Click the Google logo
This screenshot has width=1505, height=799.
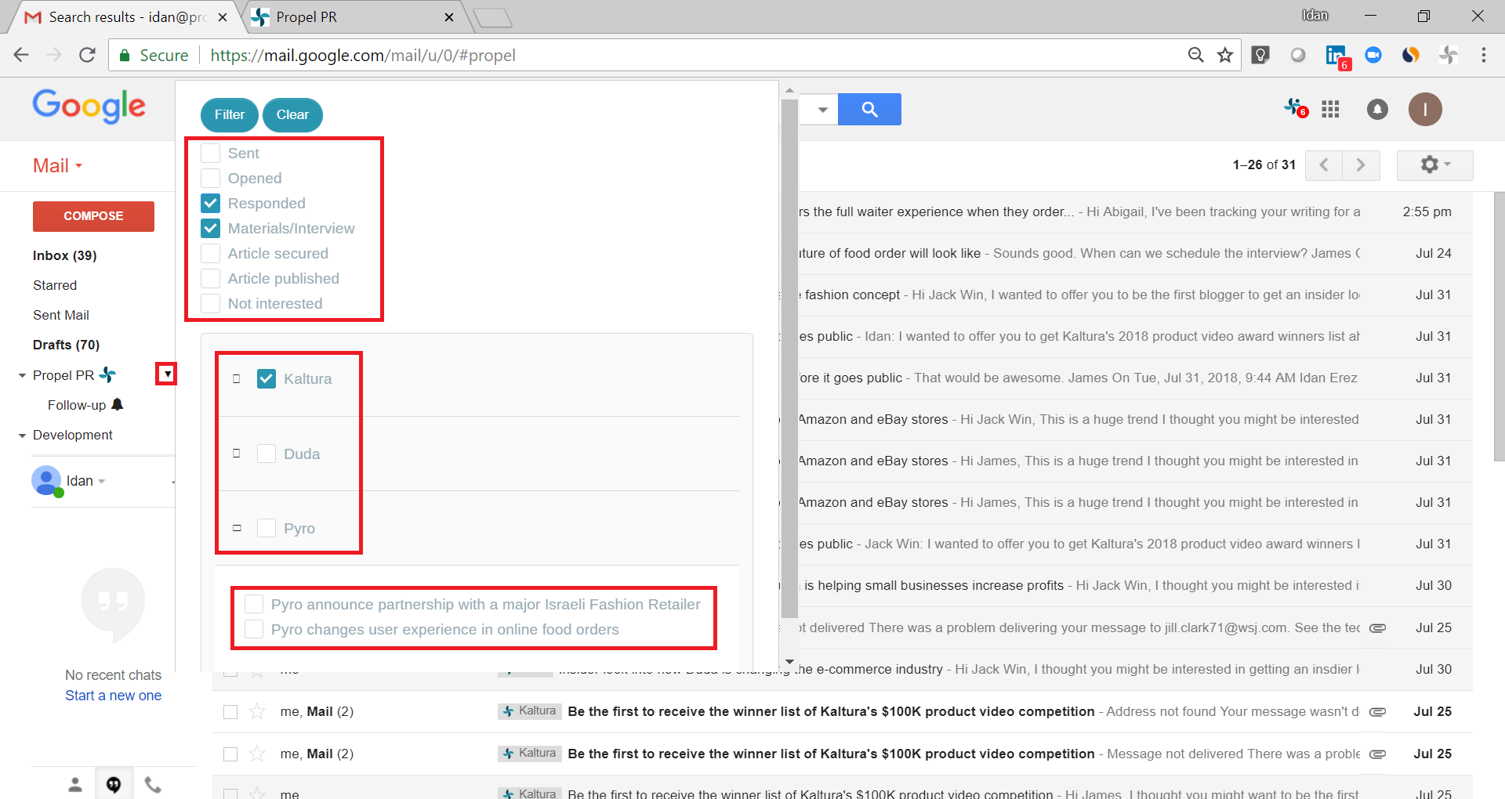89,107
